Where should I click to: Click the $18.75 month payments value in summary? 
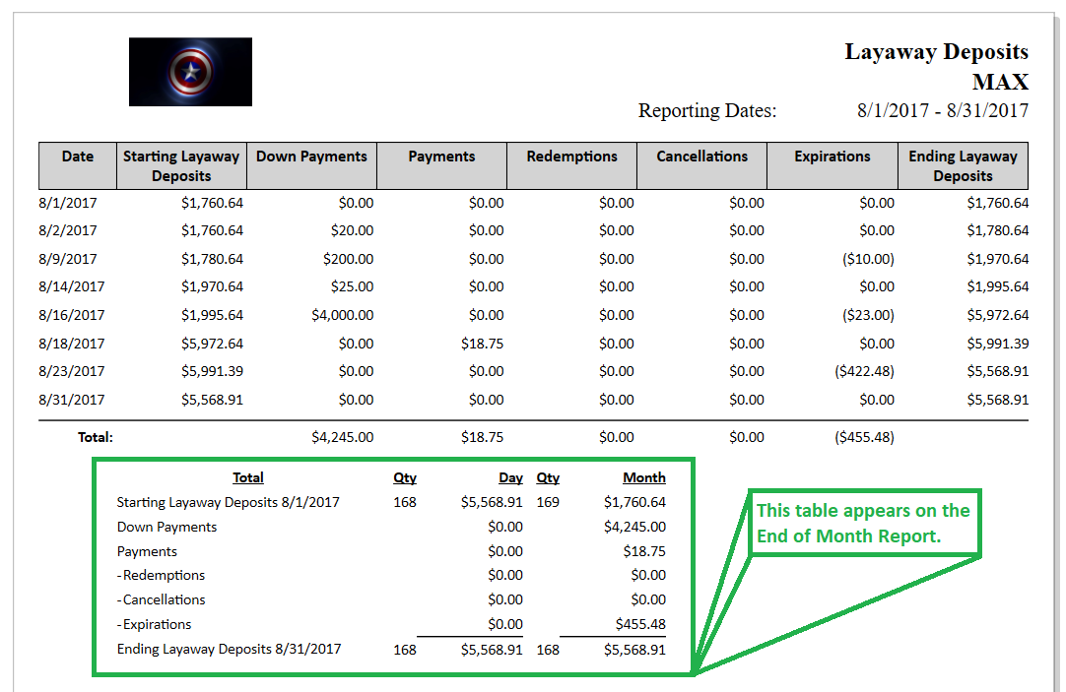click(644, 551)
